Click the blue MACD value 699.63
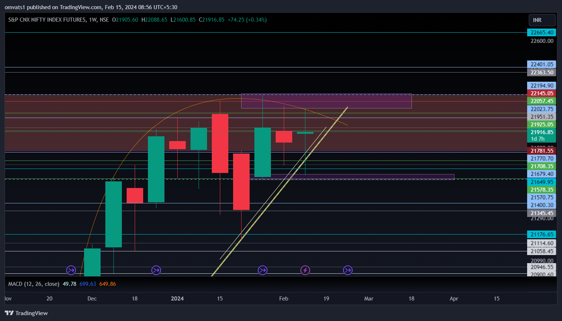The width and height of the screenshot is (562, 321). [88, 284]
